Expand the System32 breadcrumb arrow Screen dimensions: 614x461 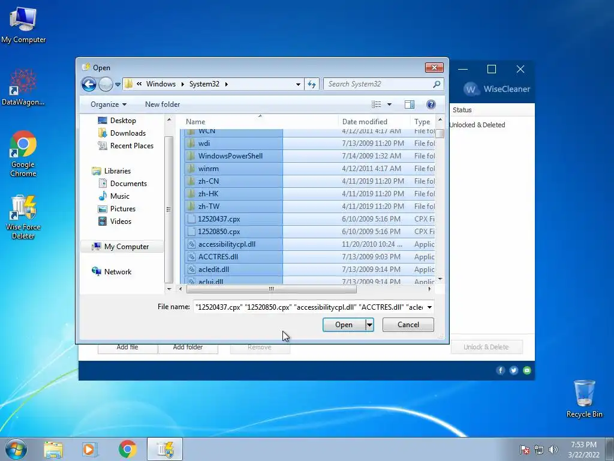[226, 84]
